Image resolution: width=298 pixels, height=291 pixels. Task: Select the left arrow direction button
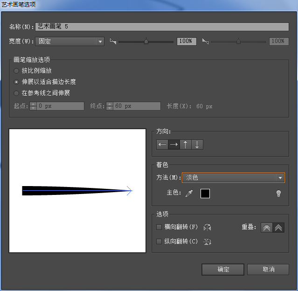[x=162, y=145]
